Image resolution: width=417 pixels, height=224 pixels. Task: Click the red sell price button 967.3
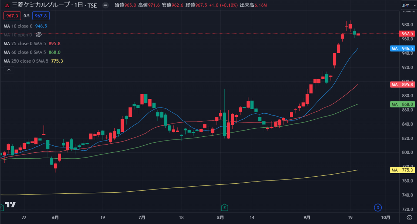(x=12, y=16)
